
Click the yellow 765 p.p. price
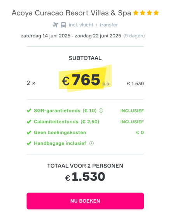(86, 80)
